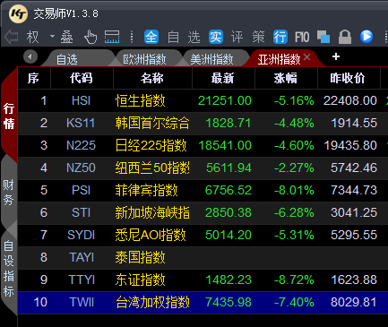Switch to the 欧洲指数 tab
The image size is (388, 327).
(144, 59)
